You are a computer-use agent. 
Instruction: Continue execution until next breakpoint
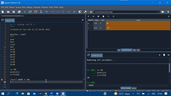pyautogui.click(x=69, y=12)
